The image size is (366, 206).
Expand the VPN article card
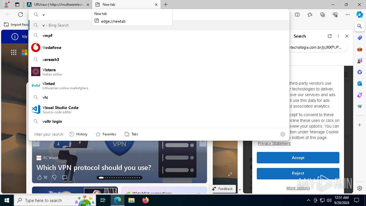click(230, 174)
